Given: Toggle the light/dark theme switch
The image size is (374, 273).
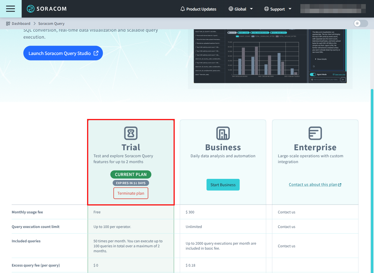Looking at the screenshot, I should 361,23.
